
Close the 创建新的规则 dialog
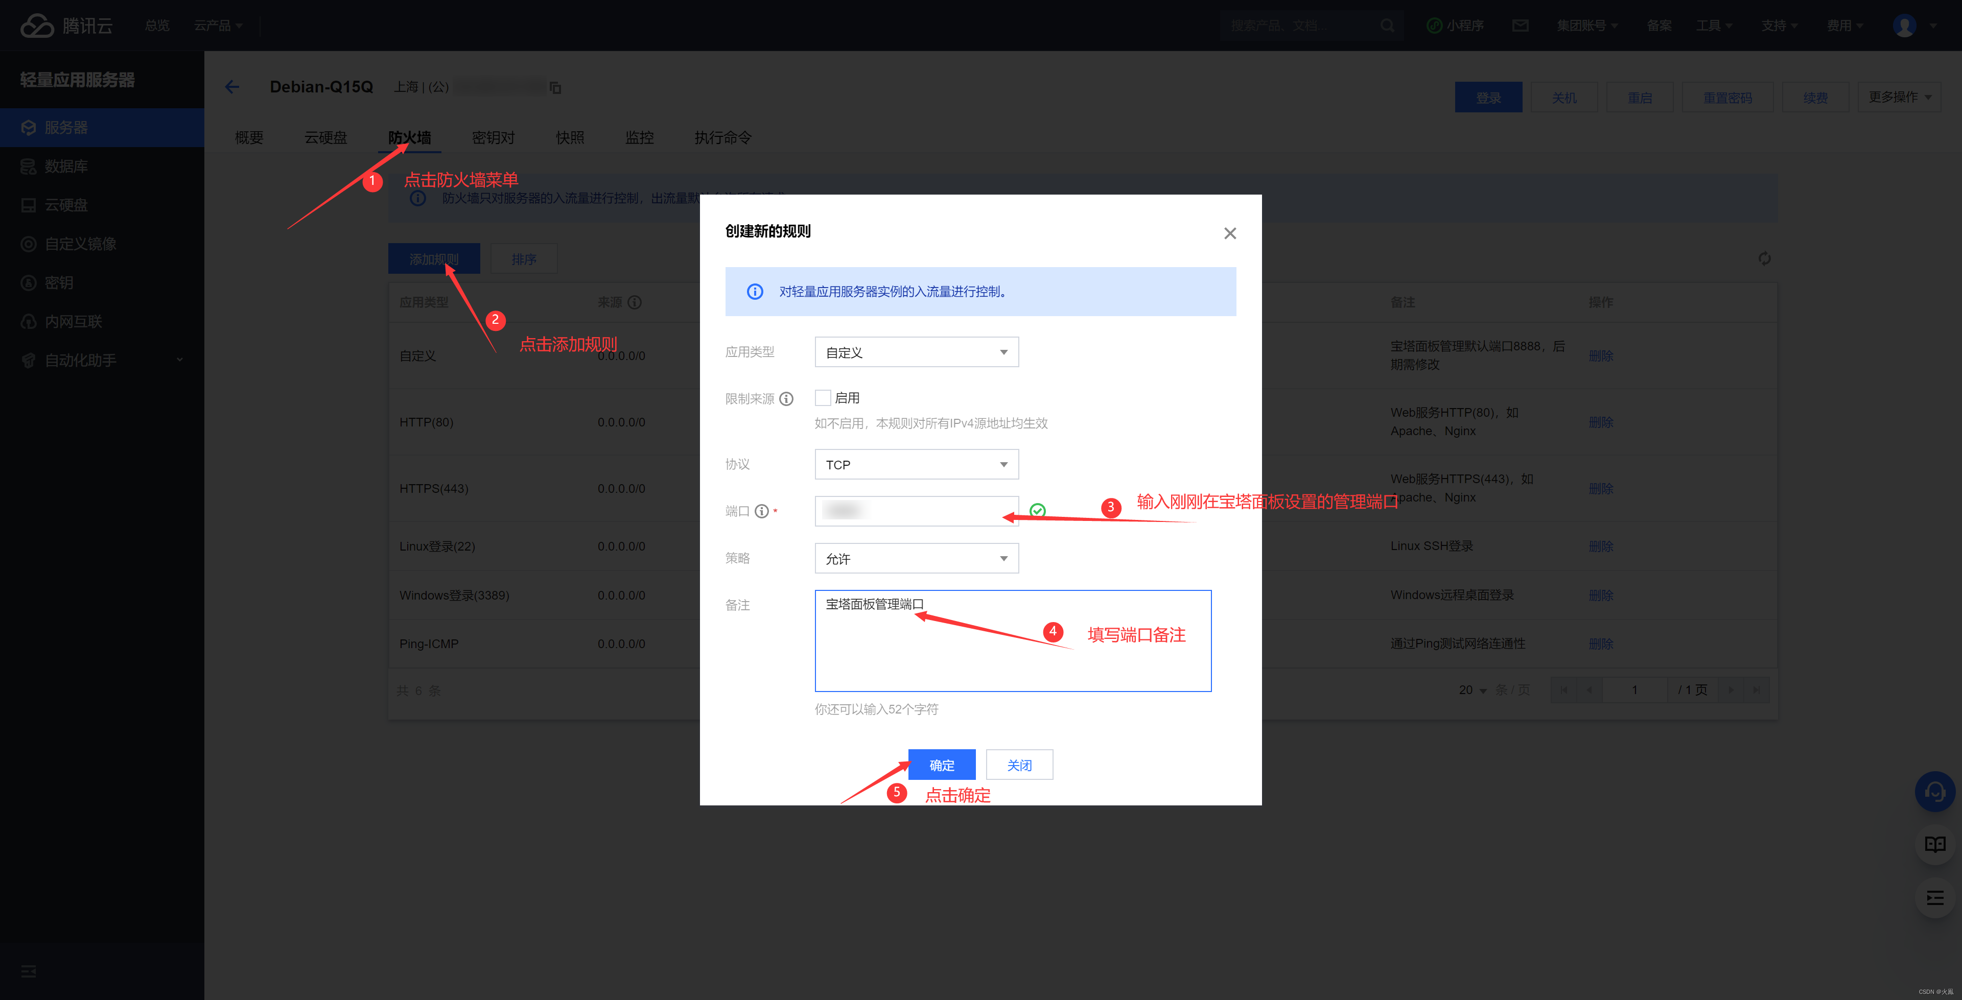(1230, 233)
